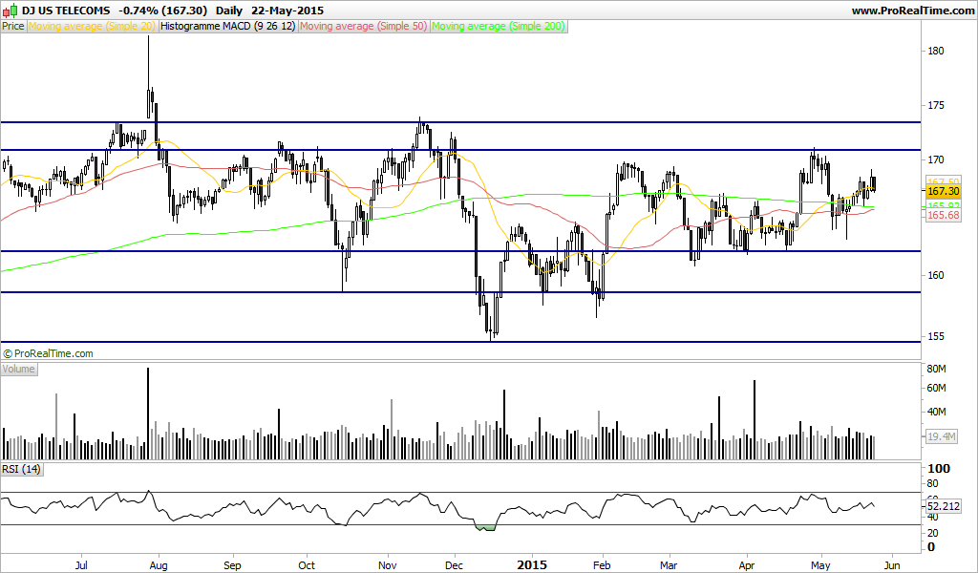Click the Feb month label on time axis
The image size is (978, 573).
[x=602, y=565]
